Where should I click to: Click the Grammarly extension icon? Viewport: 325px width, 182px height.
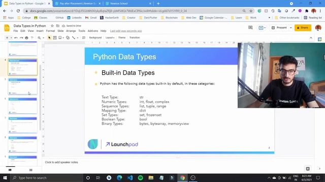point(259,11)
